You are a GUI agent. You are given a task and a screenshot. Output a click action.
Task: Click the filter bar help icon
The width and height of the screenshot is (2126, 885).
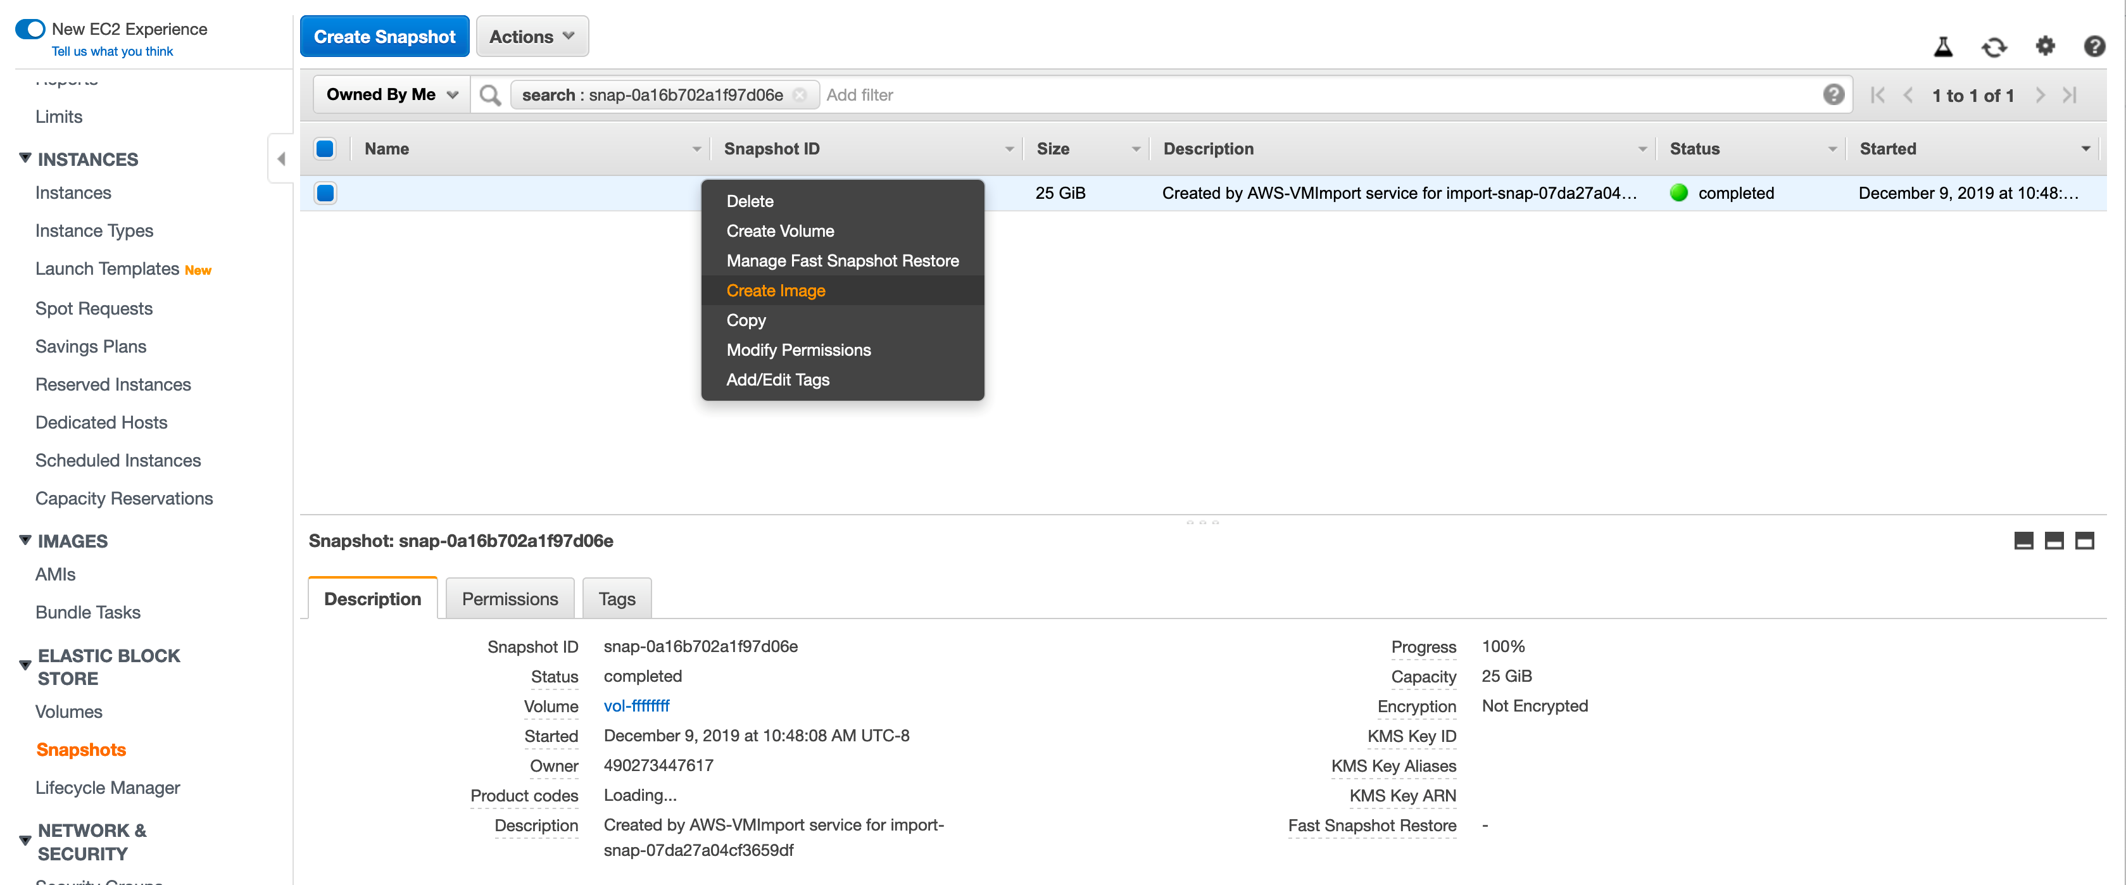pyautogui.click(x=1833, y=95)
